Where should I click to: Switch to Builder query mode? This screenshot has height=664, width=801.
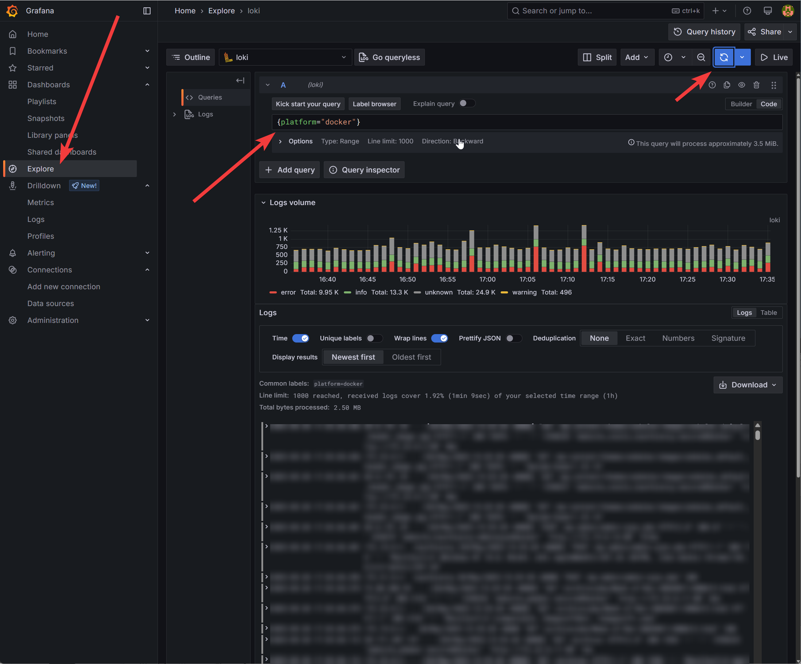[741, 104]
